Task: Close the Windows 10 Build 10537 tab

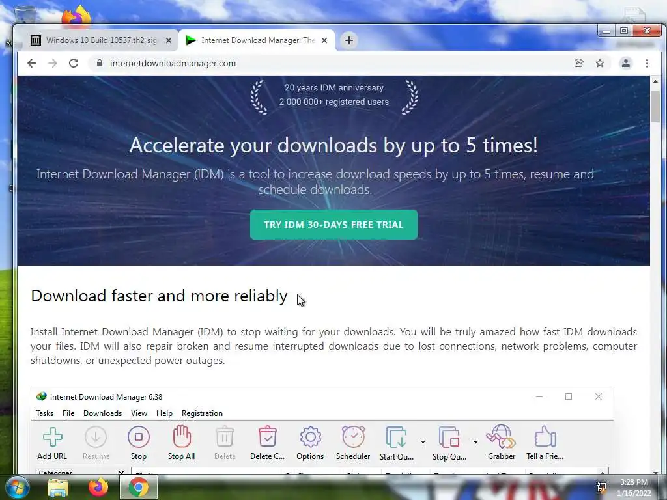Action: pyautogui.click(x=169, y=40)
